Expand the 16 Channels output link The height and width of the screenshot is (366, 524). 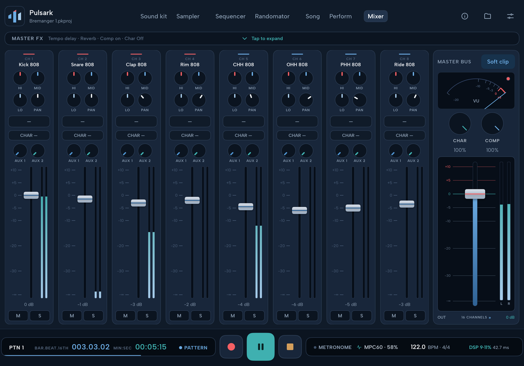coord(476,317)
